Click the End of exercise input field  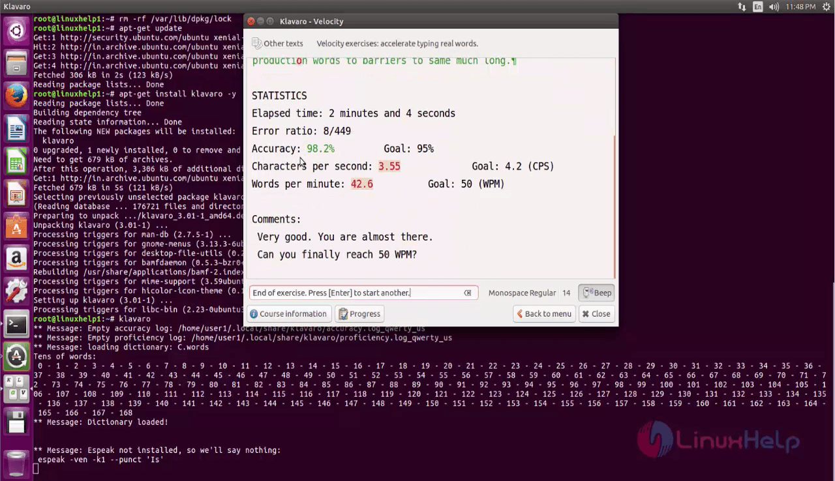[x=363, y=293]
